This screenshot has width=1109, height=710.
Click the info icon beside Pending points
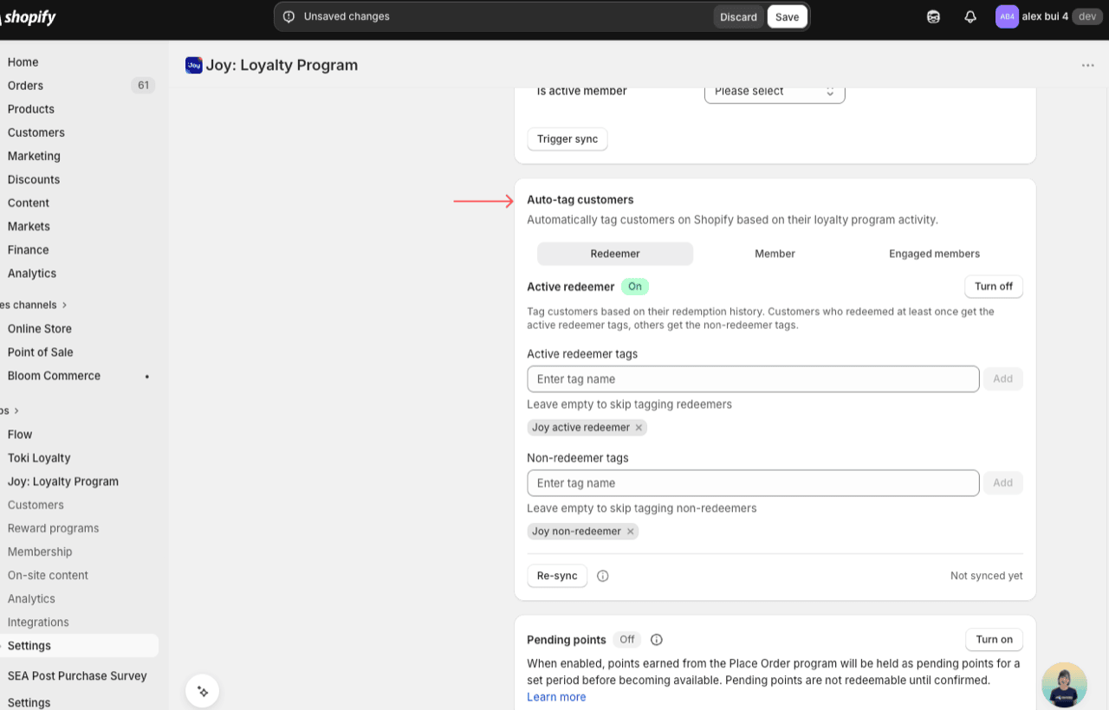click(x=657, y=640)
